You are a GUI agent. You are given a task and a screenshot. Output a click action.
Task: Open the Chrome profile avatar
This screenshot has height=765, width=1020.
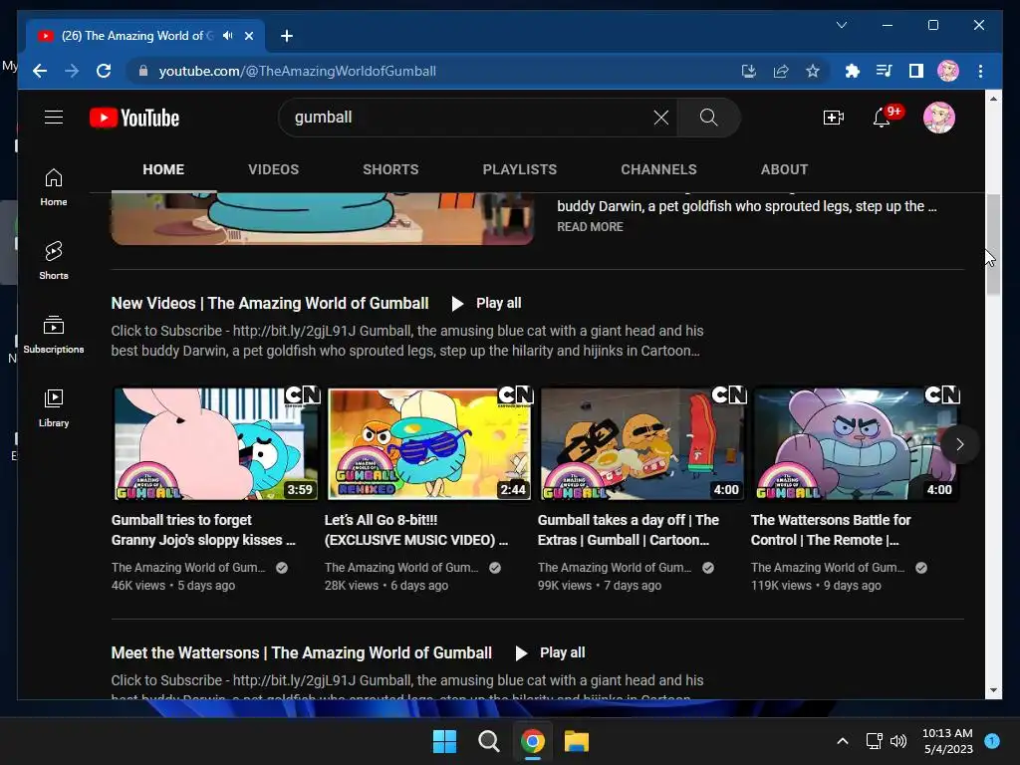pos(948,71)
